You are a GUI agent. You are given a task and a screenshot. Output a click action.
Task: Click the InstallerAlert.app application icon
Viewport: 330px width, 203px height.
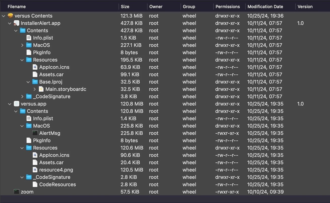(x=16, y=23)
